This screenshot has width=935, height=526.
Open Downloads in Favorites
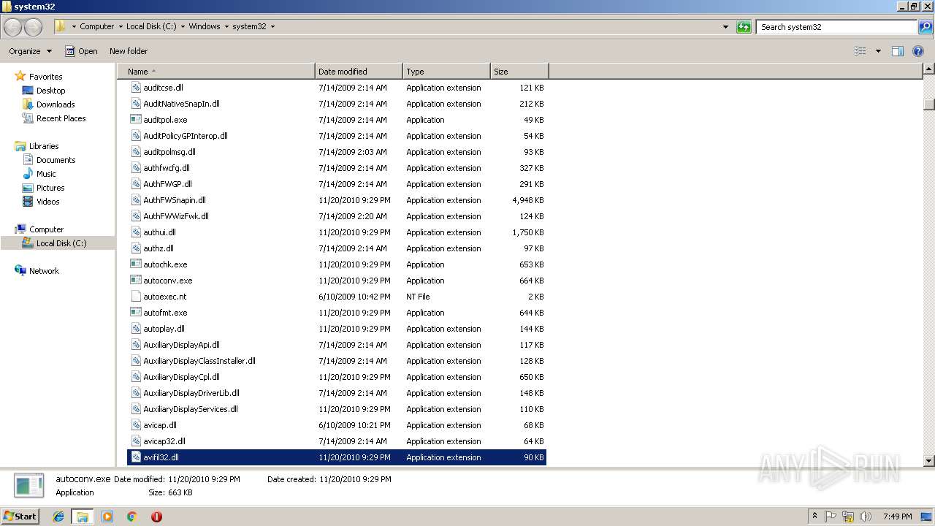coord(56,104)
